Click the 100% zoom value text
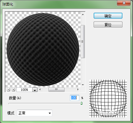 pyautogui.click(x=24, y=90)
